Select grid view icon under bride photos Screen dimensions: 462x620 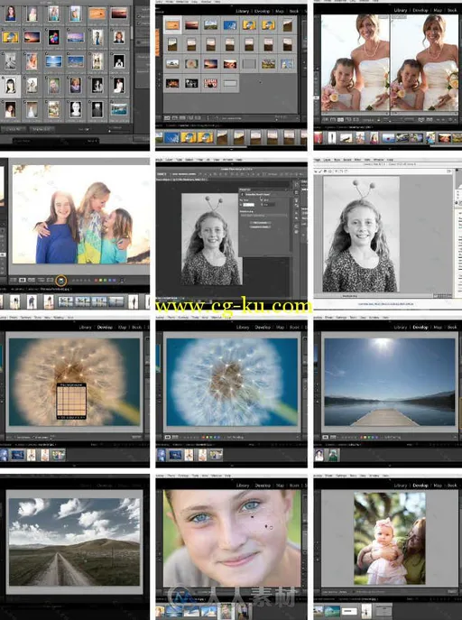[325, 119]
